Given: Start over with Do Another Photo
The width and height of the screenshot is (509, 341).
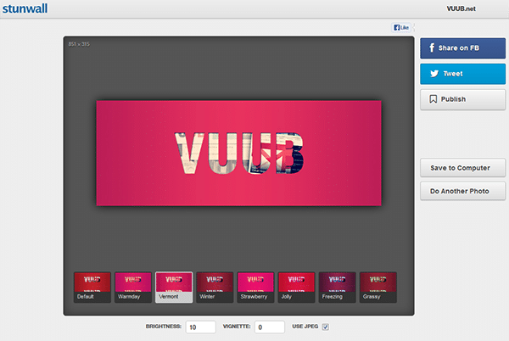Looking at the screenshot, I should [462, 191].
